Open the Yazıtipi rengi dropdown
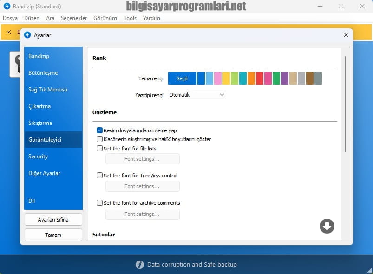The height and width of the screenshot is (274, 373). tap(197, 95)
